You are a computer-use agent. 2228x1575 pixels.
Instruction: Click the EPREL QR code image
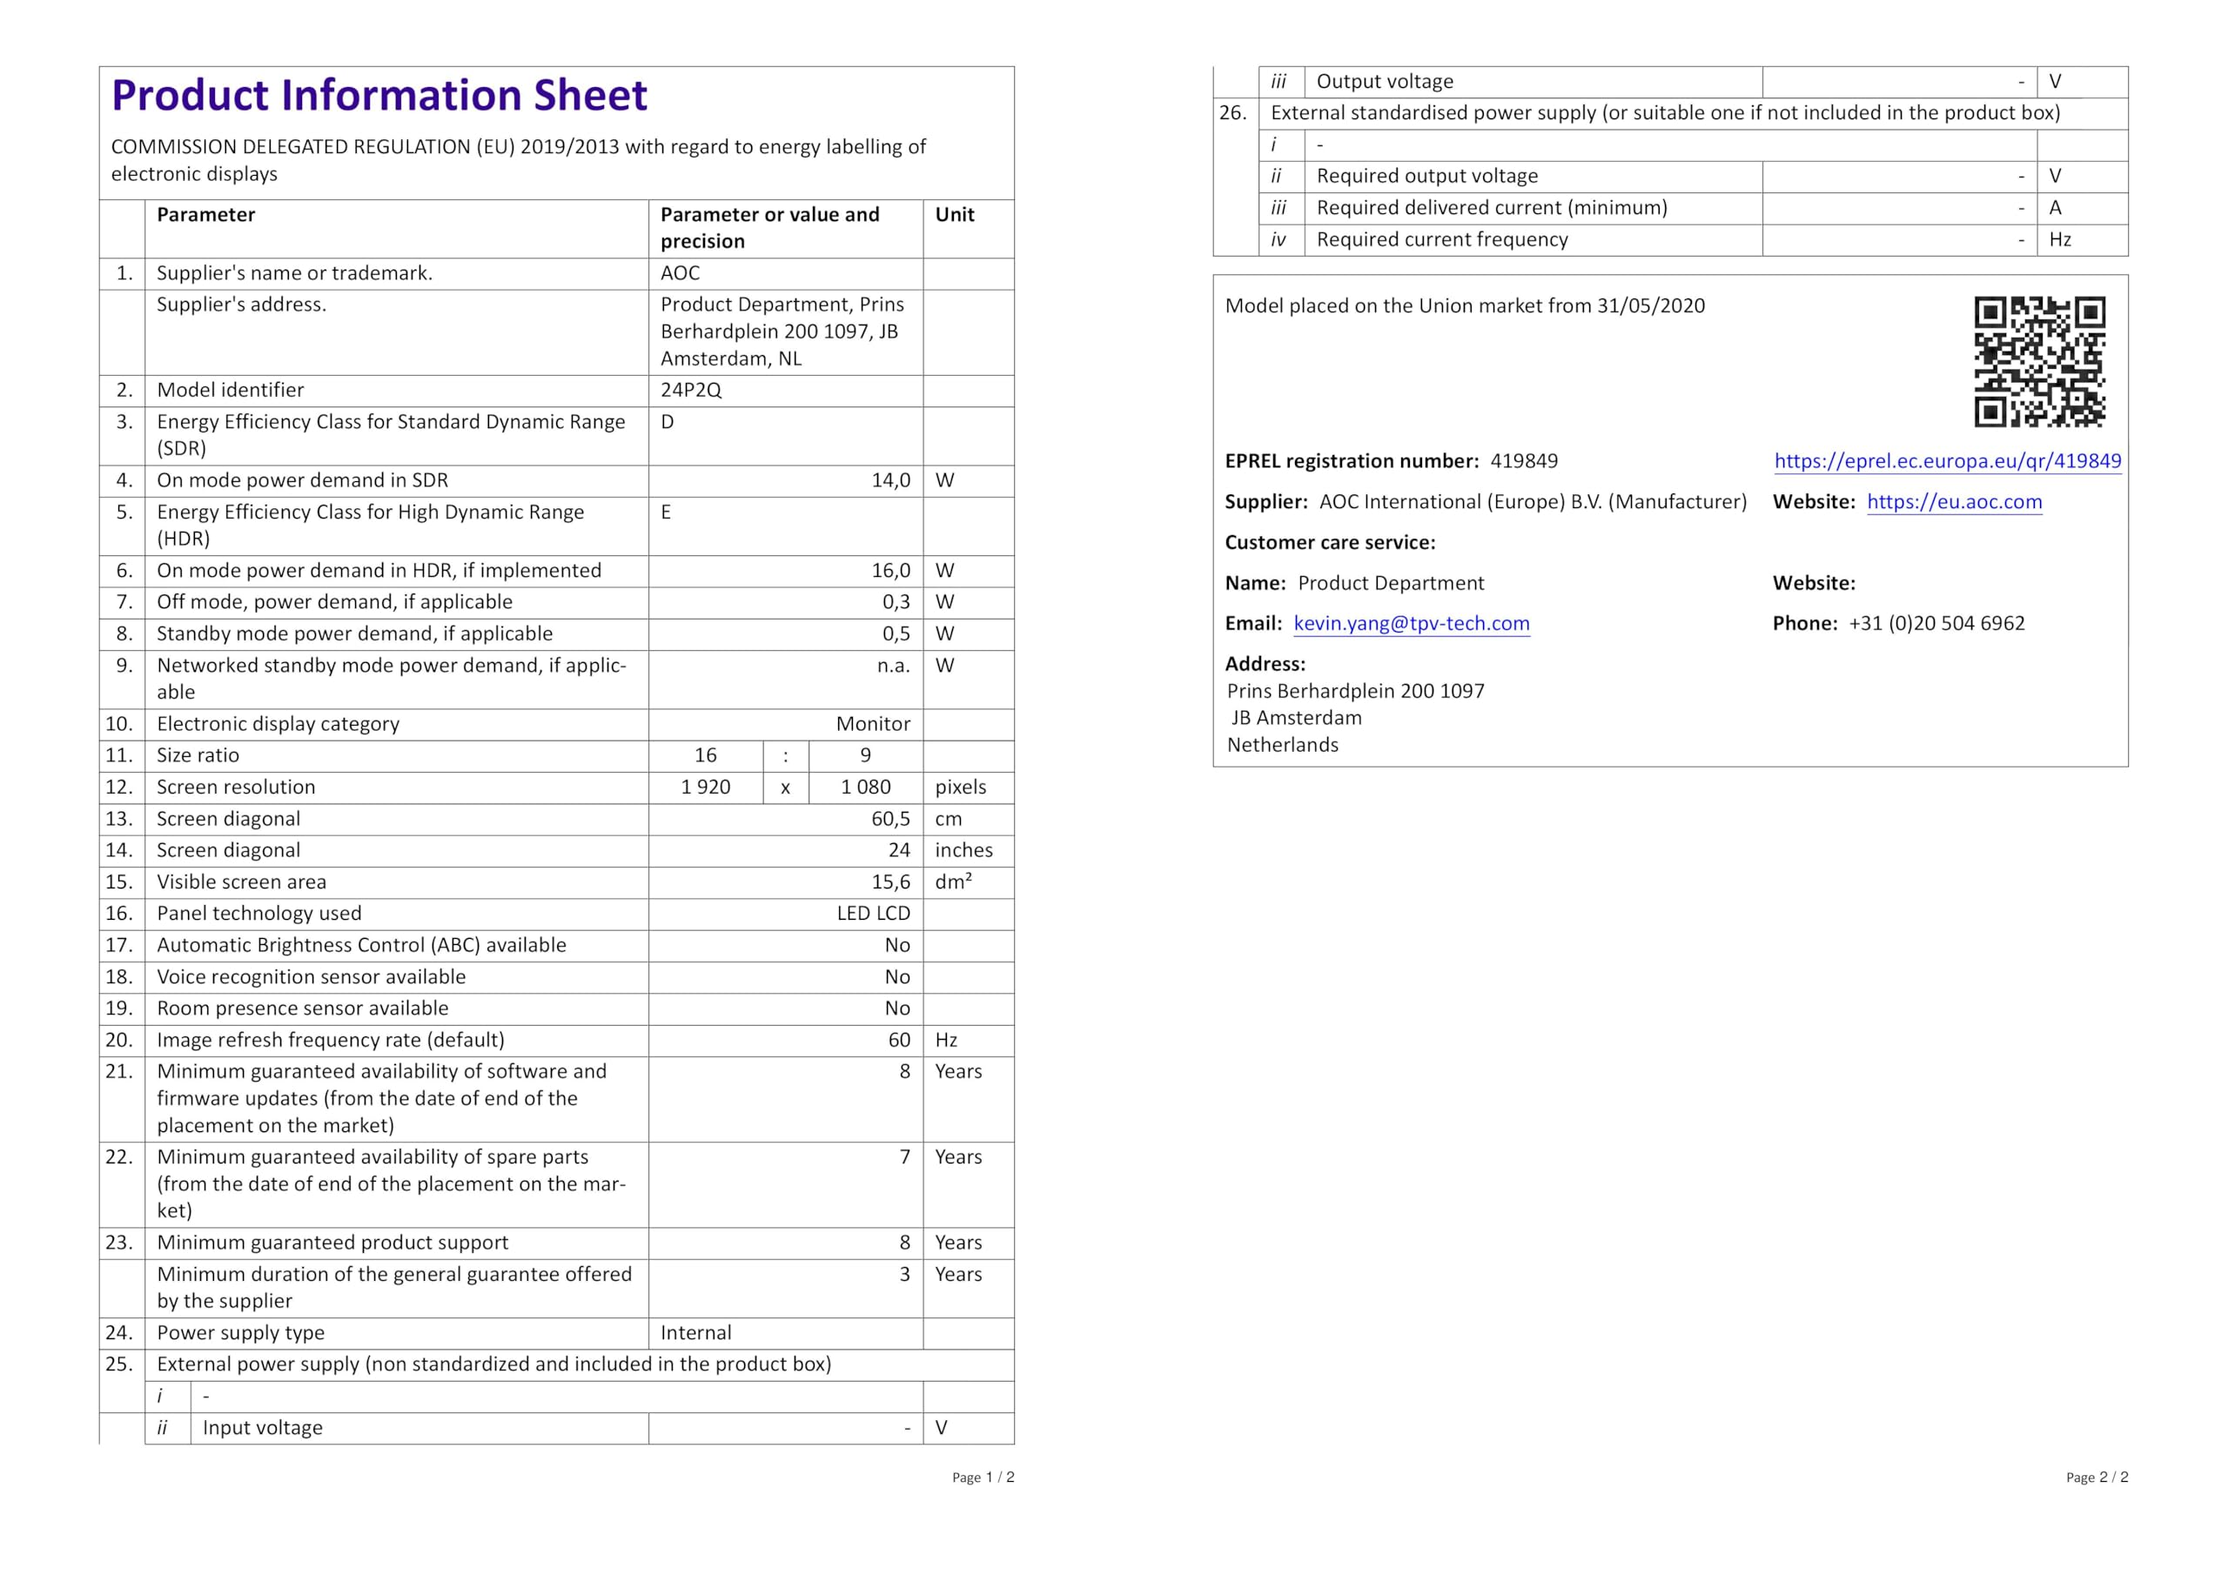(x=2039, y=361)
